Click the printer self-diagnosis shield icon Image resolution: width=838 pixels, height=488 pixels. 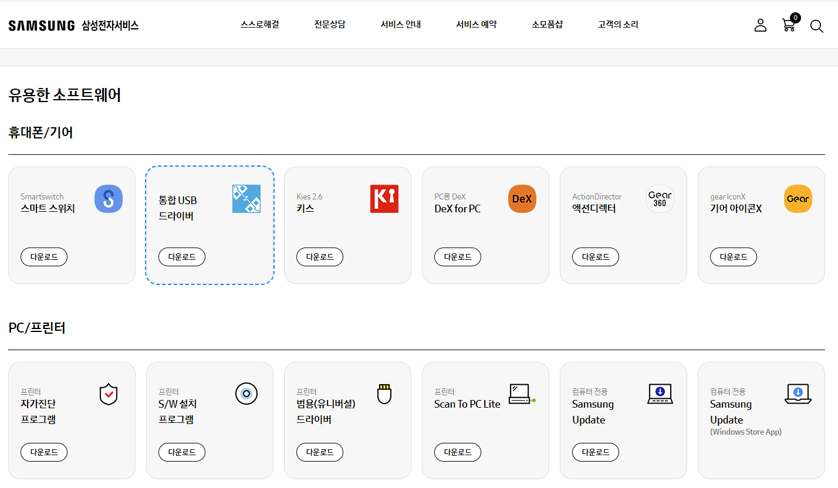click(x=109, y=394)
